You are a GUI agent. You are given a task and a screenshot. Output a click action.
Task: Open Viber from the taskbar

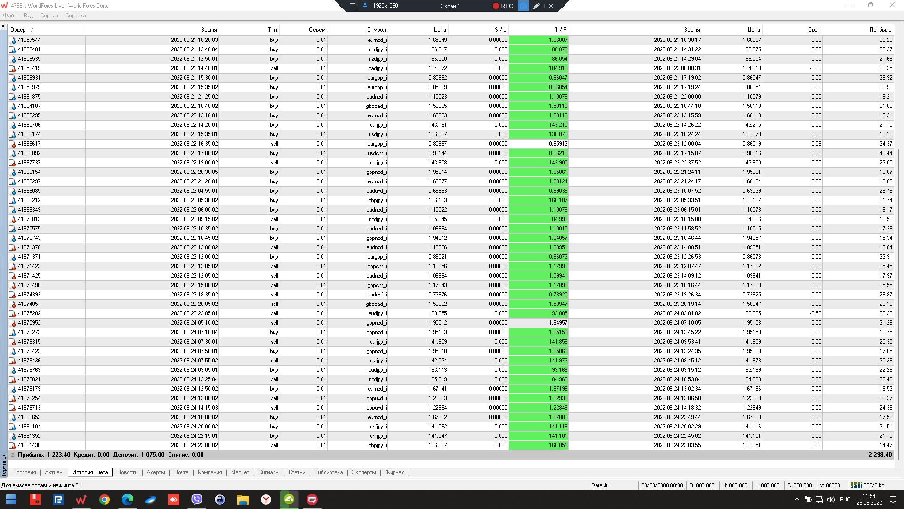point(197,500)
